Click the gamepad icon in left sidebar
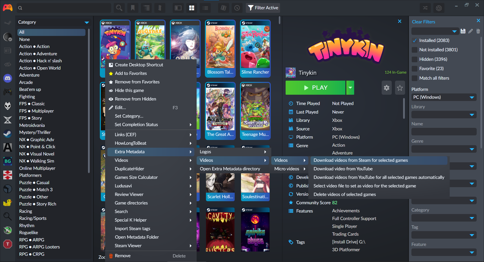 click(x=8, y=92)
